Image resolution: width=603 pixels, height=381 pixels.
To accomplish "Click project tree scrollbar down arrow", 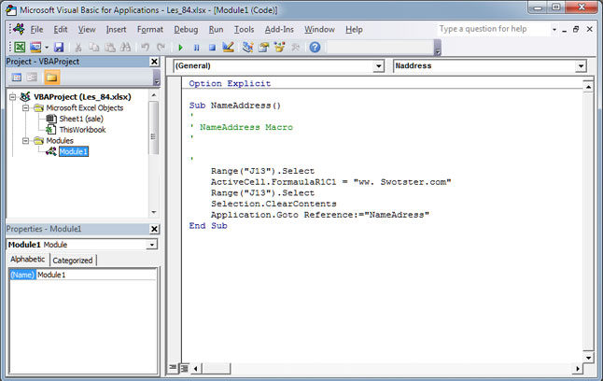I will [154, 212].
